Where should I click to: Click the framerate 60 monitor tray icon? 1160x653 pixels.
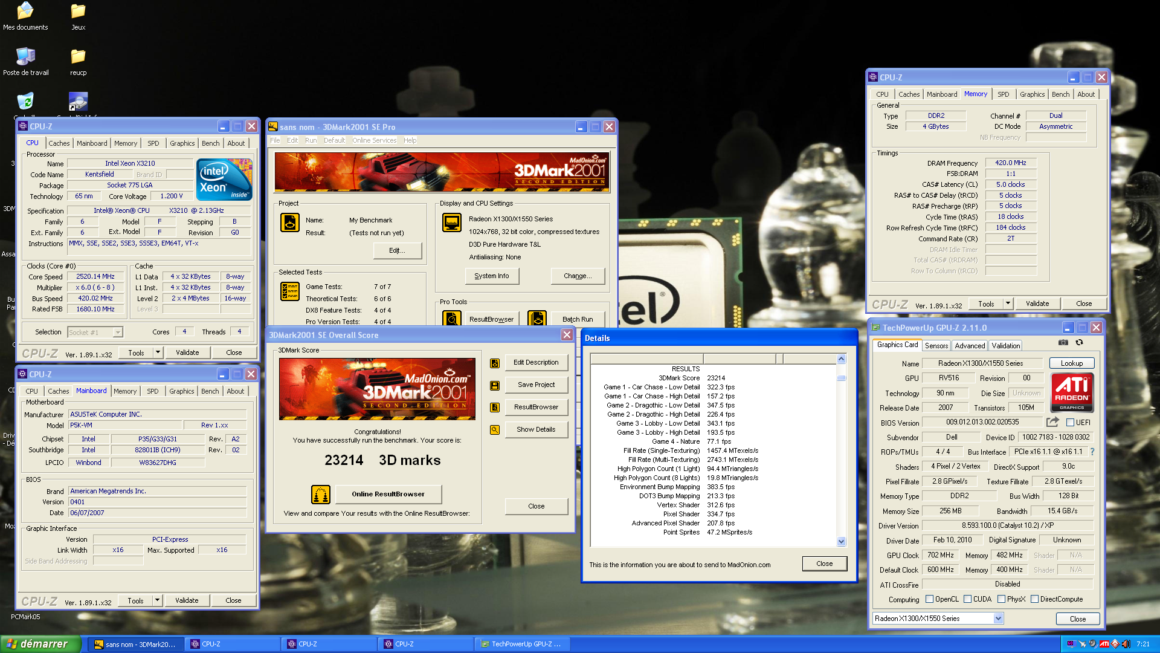click(x=1071, y=644)
